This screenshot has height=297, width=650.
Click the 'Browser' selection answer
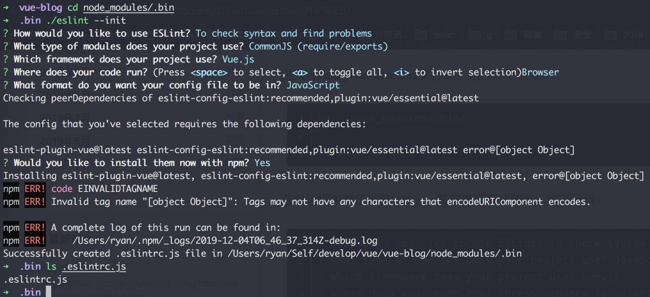point(540,72)
